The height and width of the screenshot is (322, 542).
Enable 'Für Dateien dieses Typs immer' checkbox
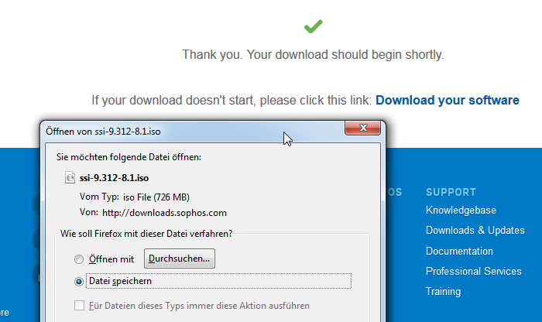click(x=79, y=306)
